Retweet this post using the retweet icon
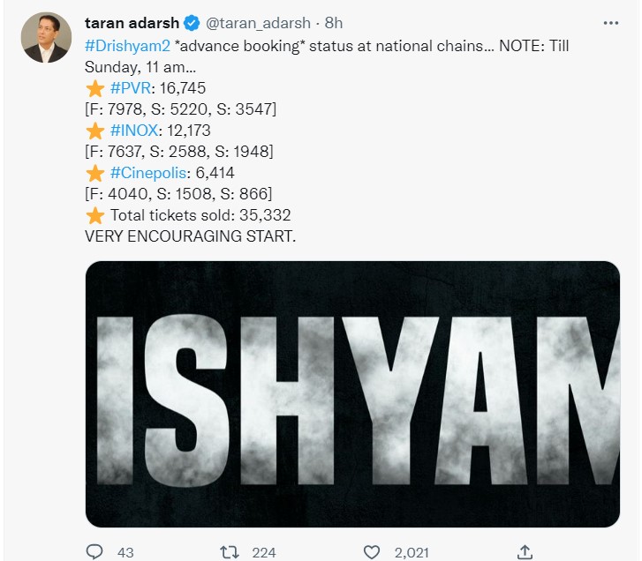The width and height of the screenshot is (642, 561). 229,552
